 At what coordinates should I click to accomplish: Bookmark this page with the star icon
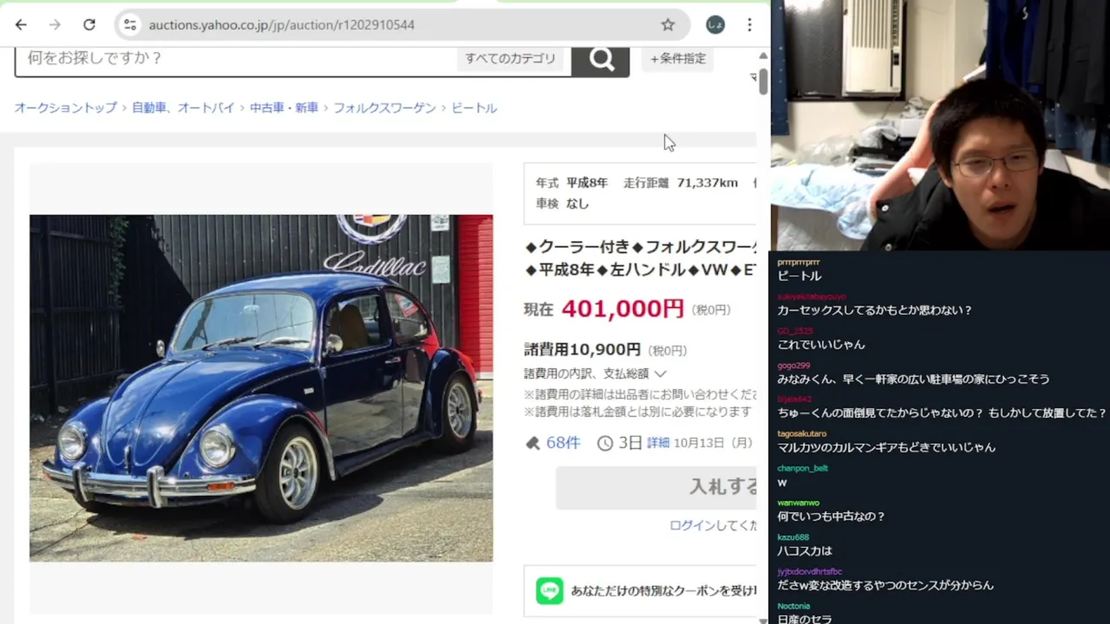tap(668, 25)
